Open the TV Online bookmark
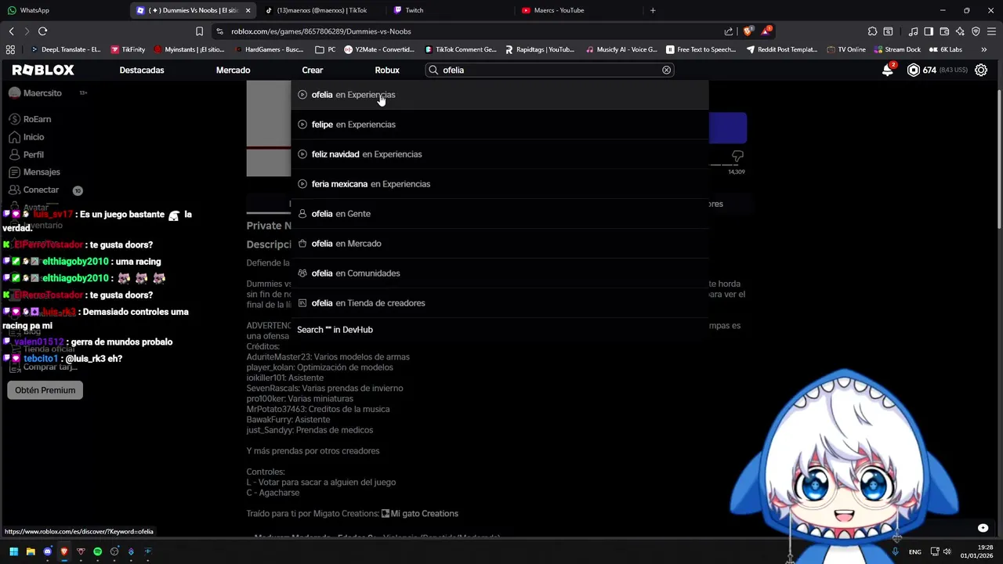Screen dimensions: 1003x564 (x=845, y=49)
